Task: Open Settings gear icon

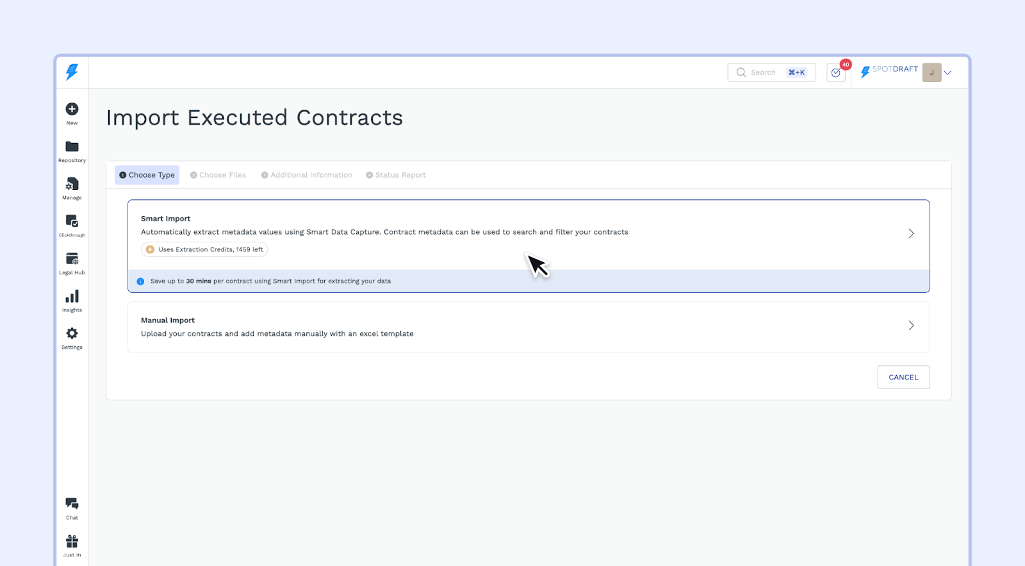Action: coord(72,333)
